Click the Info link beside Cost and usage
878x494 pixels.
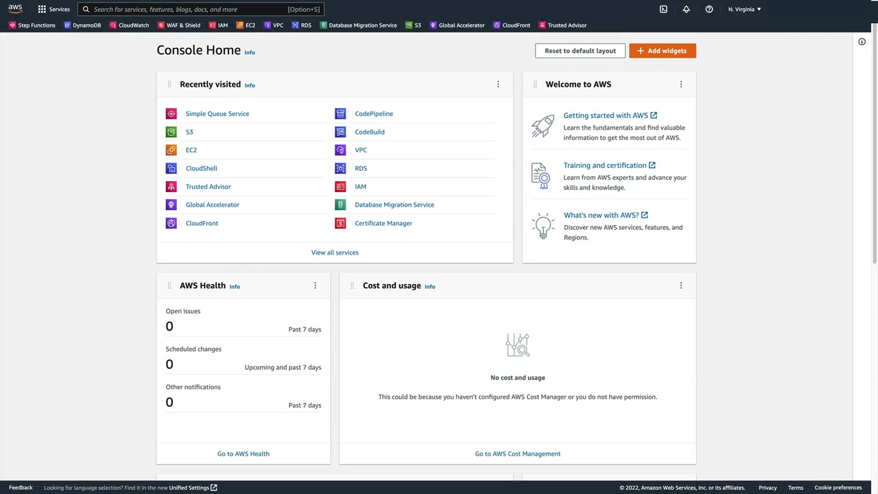pos(429,286)
